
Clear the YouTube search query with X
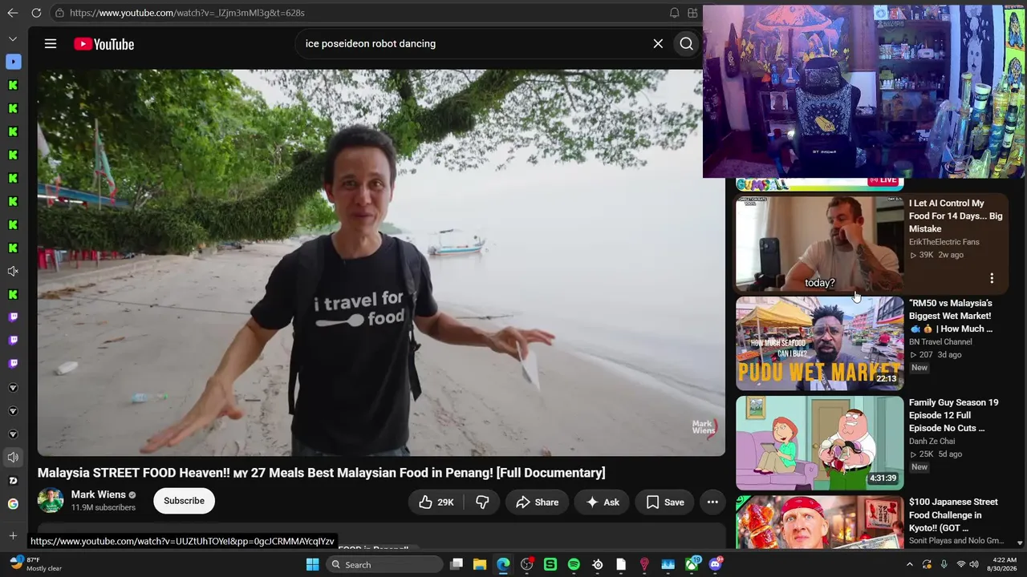(x=658, y=44)
